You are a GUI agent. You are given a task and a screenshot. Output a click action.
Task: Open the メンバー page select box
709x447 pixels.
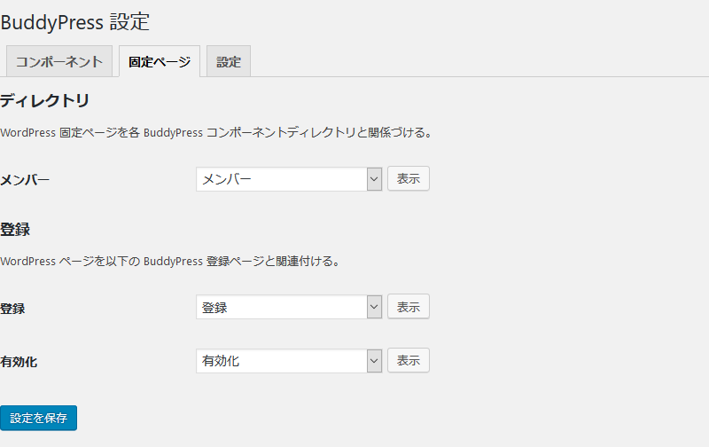(x=289, y=179)
